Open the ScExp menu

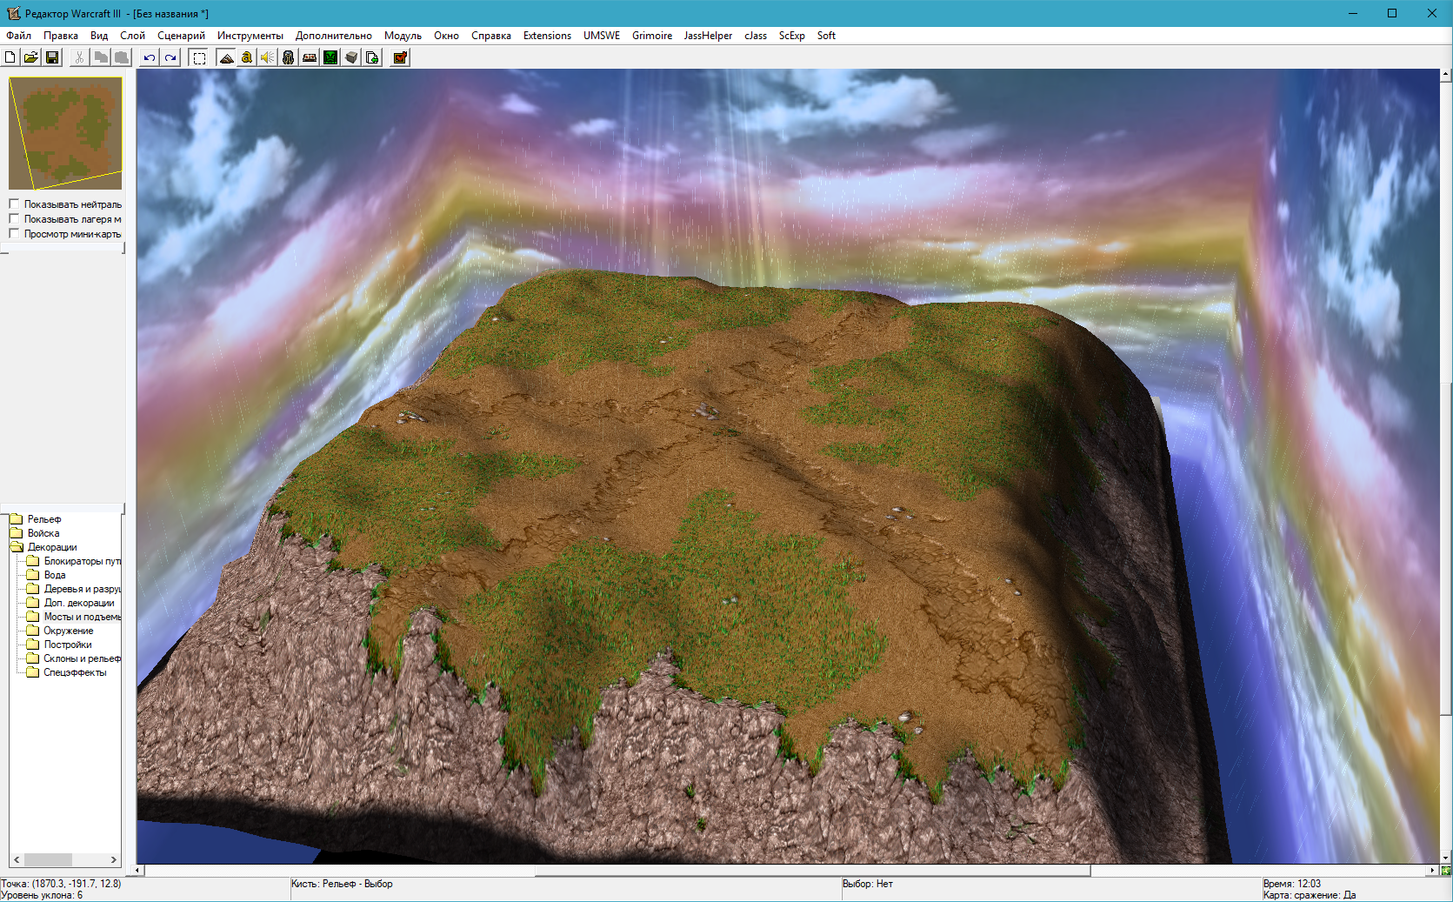click(x=791, y=36)
